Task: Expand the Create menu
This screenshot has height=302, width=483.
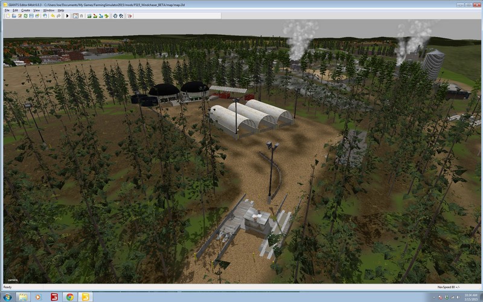Action: click(25, 10)
